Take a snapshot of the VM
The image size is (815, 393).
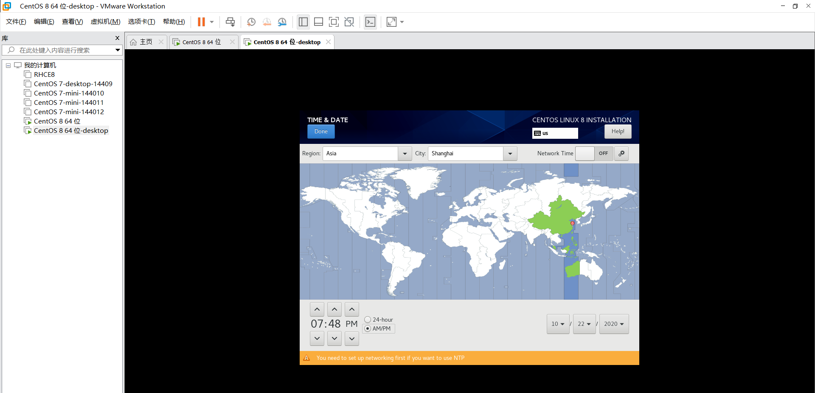(x=251, y=22)
